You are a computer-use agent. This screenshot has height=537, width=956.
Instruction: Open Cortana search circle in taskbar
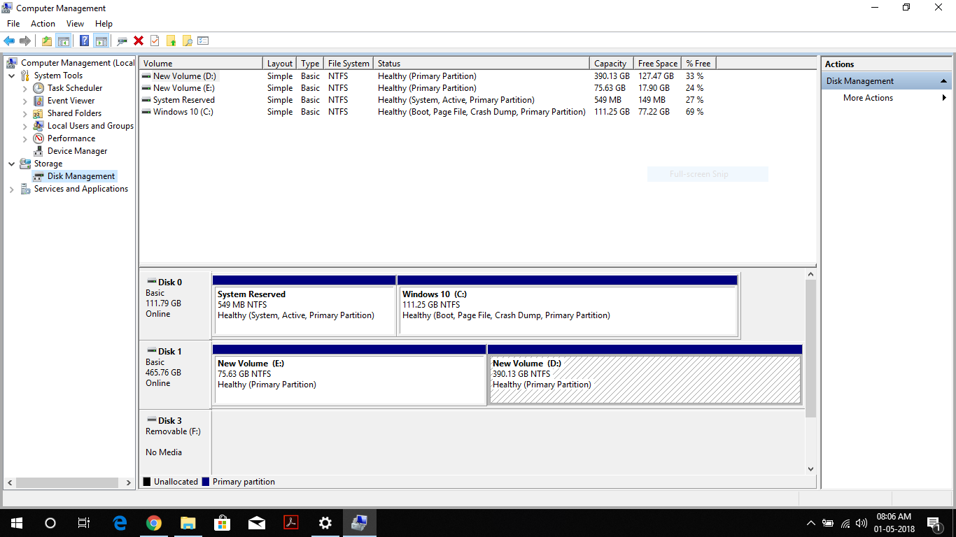pos(50,522)
